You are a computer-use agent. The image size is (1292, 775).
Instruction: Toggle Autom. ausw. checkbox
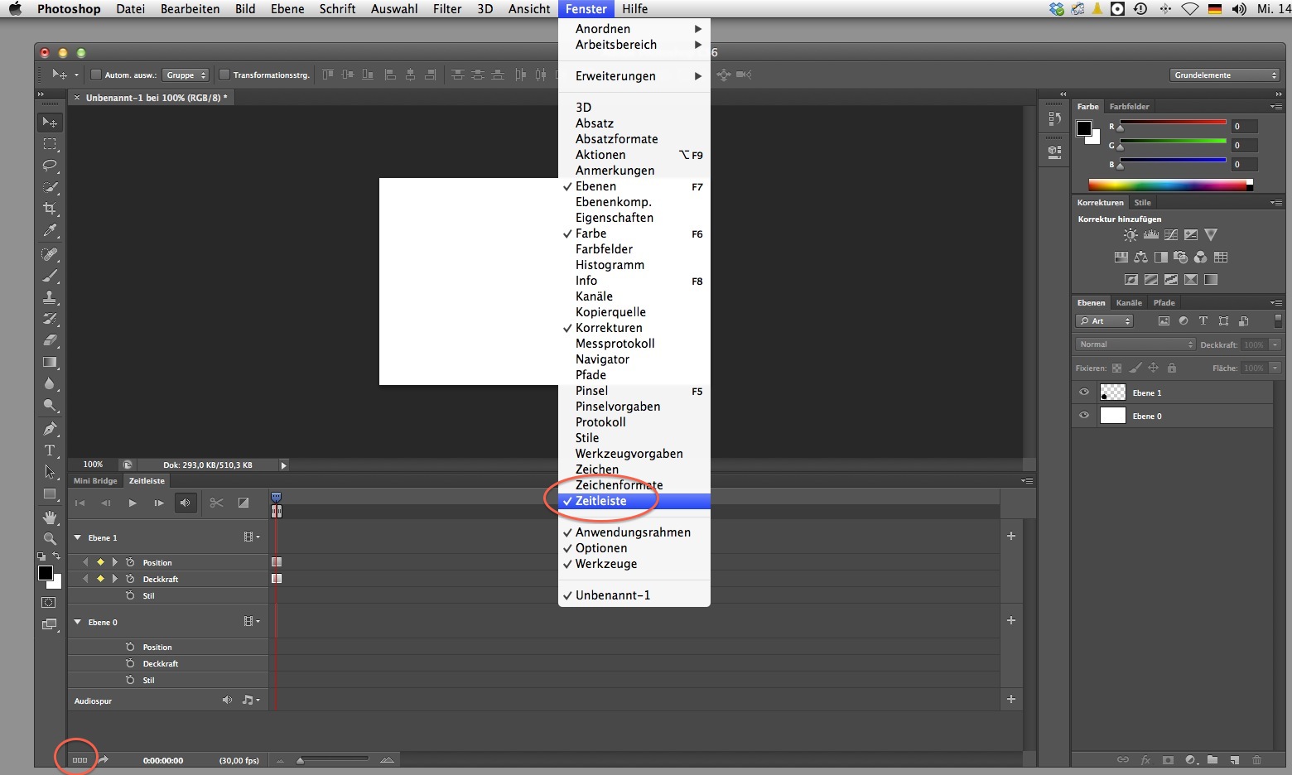tap(96, 75)
